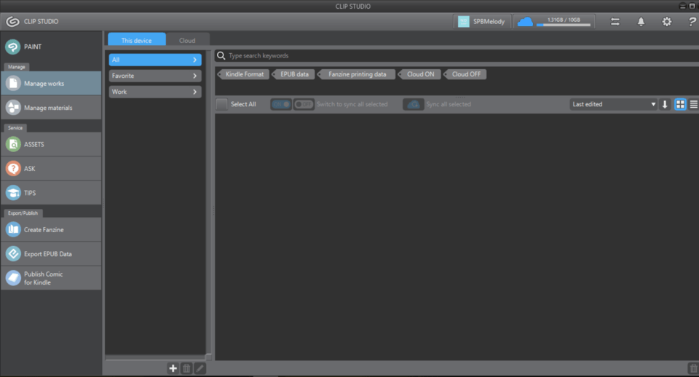699x377 pixels.
Task: Minimize the CLIP STUDIO window
Action: coord(682,7)
